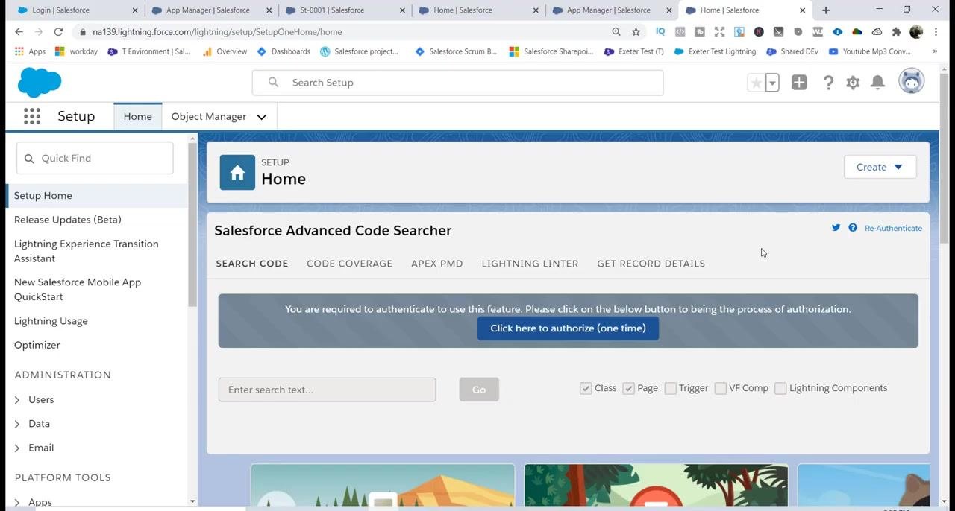
Task: Click the Search Setup field
Action: pos(457,83)
